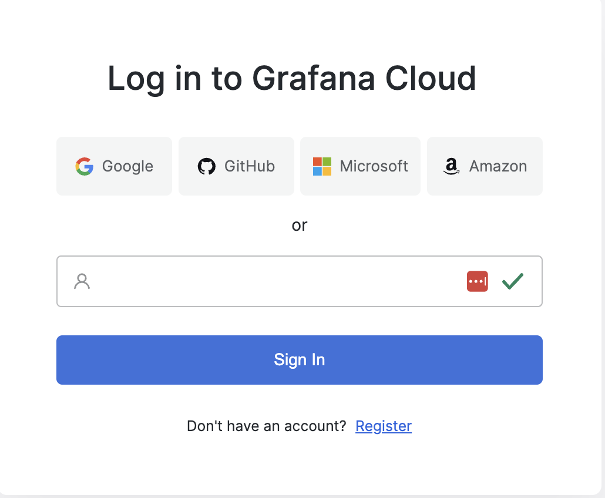Choose the GitHub login option label
Viewport: 605px width, 498px height.
(250, 166)
